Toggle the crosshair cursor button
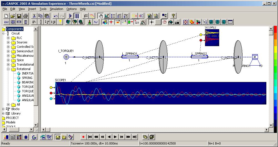Viewport: 278px width, 147px height. [151, 22]
